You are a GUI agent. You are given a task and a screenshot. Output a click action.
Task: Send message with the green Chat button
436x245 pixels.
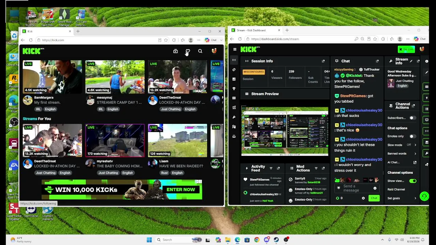click(x=374, y=198)
